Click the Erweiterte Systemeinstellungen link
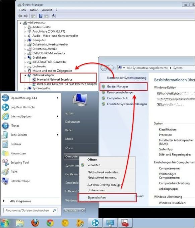195x228 pixels. pos(127,104)
